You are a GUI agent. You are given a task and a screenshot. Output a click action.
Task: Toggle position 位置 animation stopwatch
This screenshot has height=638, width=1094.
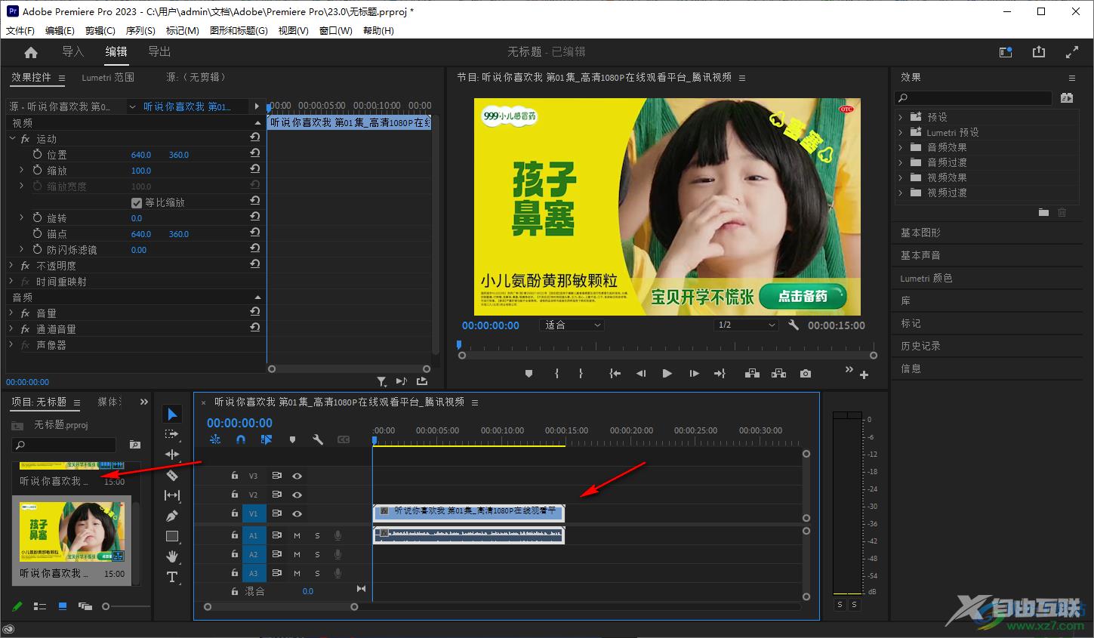(37, 154)
